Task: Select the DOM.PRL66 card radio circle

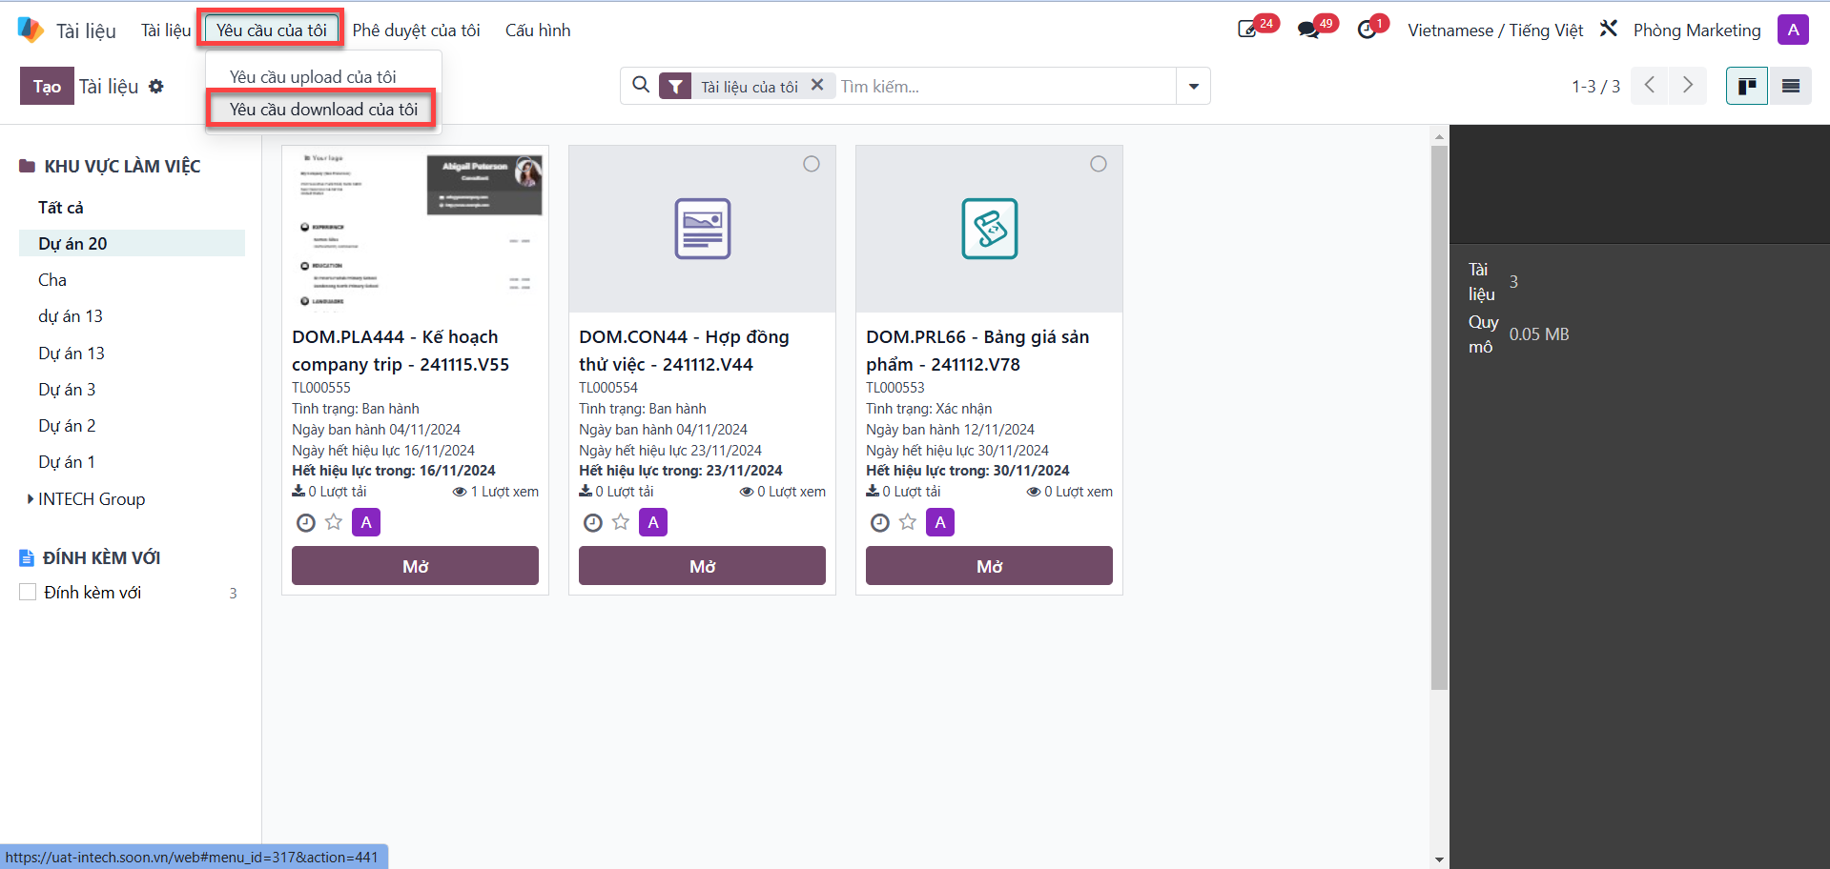Action: coord(1099,164)
